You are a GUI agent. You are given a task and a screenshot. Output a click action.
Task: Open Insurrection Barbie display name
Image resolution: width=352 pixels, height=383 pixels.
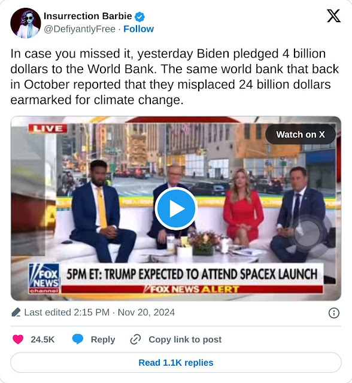point(87,16)
